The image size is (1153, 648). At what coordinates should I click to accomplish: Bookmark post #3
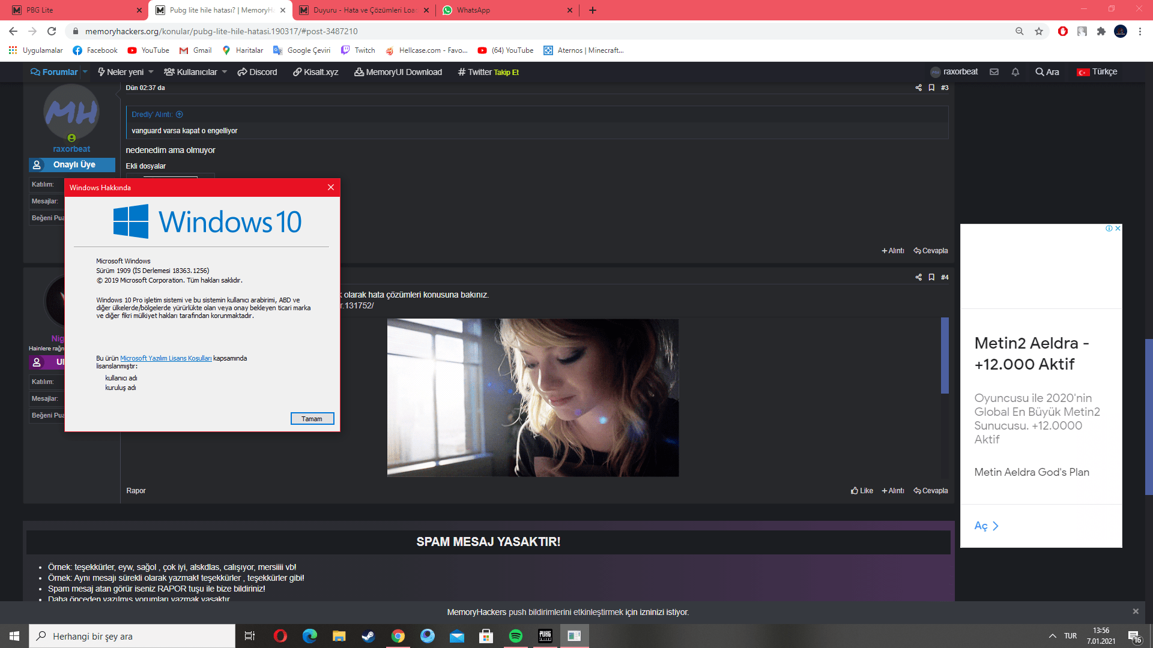point(931,88)
